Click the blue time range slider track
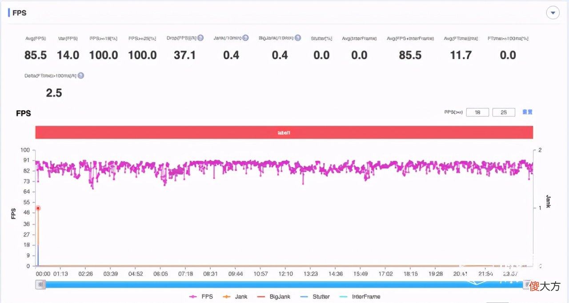Image resolution: width=569 pixels, height=303 pixels. [x=284, y=284]
